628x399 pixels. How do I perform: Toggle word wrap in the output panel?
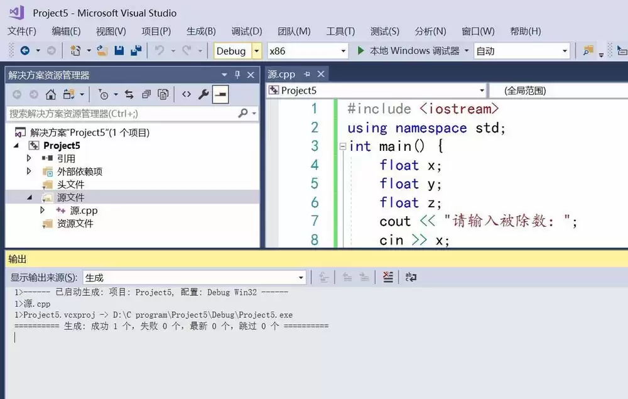point(411,277)
